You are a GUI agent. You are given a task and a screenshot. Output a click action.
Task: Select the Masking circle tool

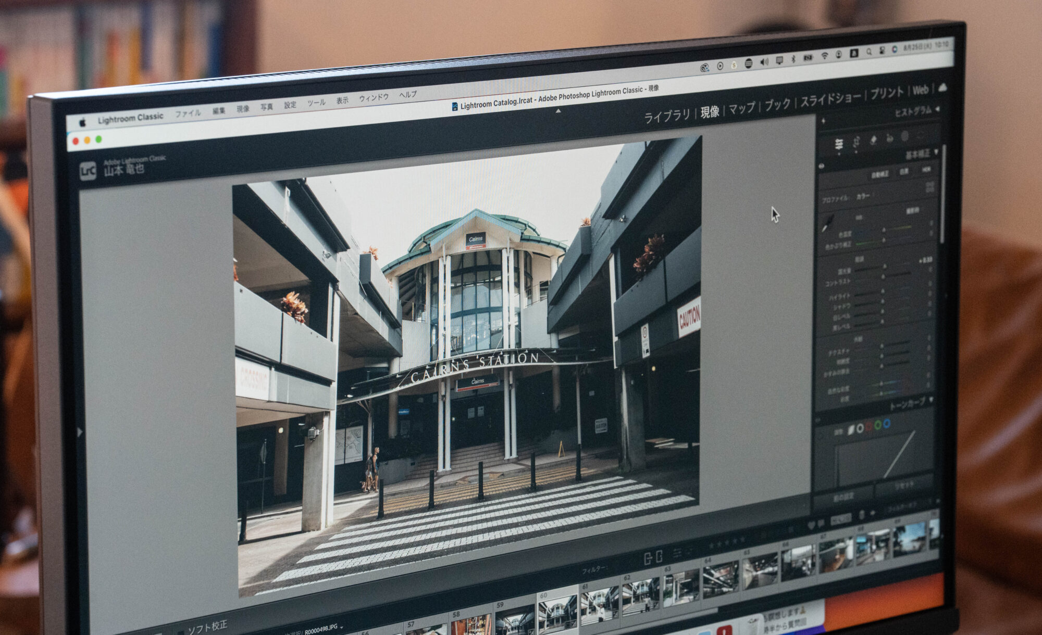(x=905, y=136)
